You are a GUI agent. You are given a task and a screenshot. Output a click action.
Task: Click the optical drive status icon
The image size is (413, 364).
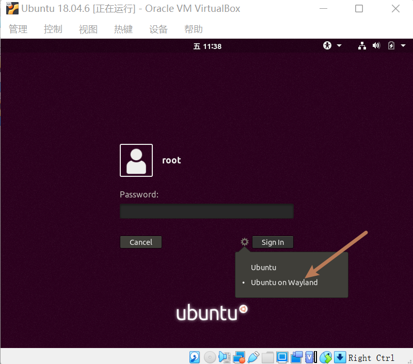210,357
